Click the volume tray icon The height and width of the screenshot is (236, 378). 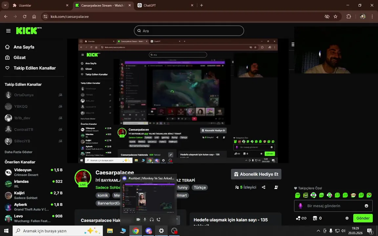point(343,231)
